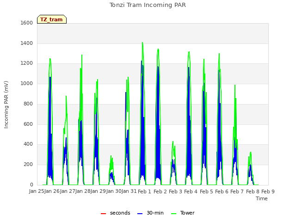Click the Feb 6 x-axis tick label
The image size is (296, 222).
tap(222, 191)
